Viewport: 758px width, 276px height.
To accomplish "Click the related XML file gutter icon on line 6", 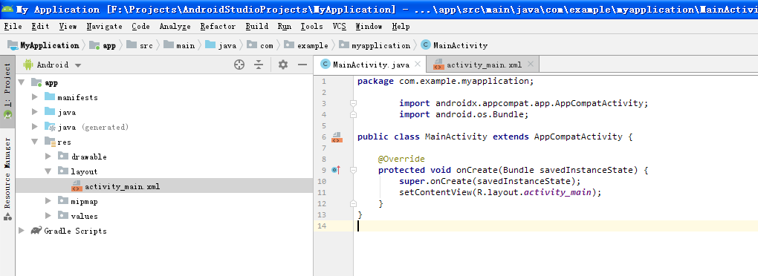I will tap(337, 137).
